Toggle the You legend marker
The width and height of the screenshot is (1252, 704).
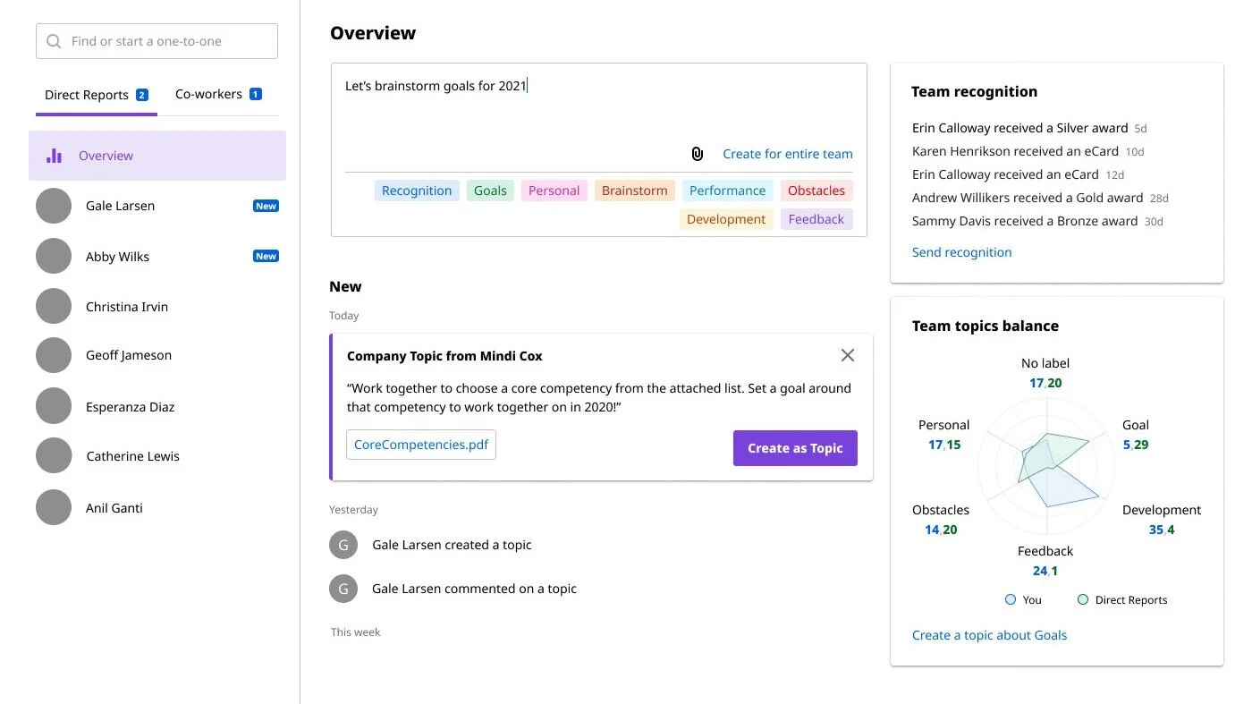click(1011, 599)
